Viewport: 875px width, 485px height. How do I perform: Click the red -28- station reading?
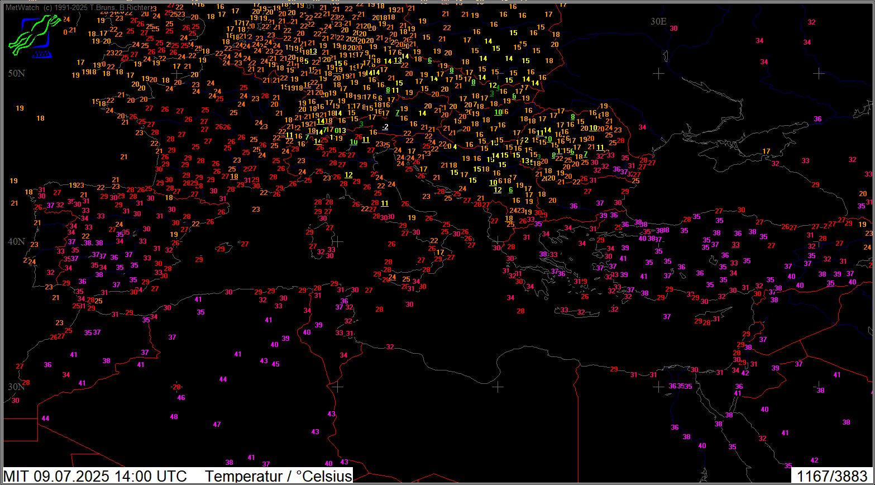(176, 387)
